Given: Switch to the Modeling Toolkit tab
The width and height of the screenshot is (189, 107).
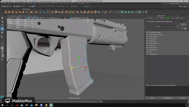Looking at the screenshot, I should pyautogui.click(x=150, y=16).
